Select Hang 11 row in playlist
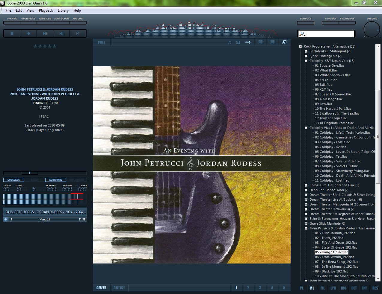382x294 pixels. coord(45,219)
